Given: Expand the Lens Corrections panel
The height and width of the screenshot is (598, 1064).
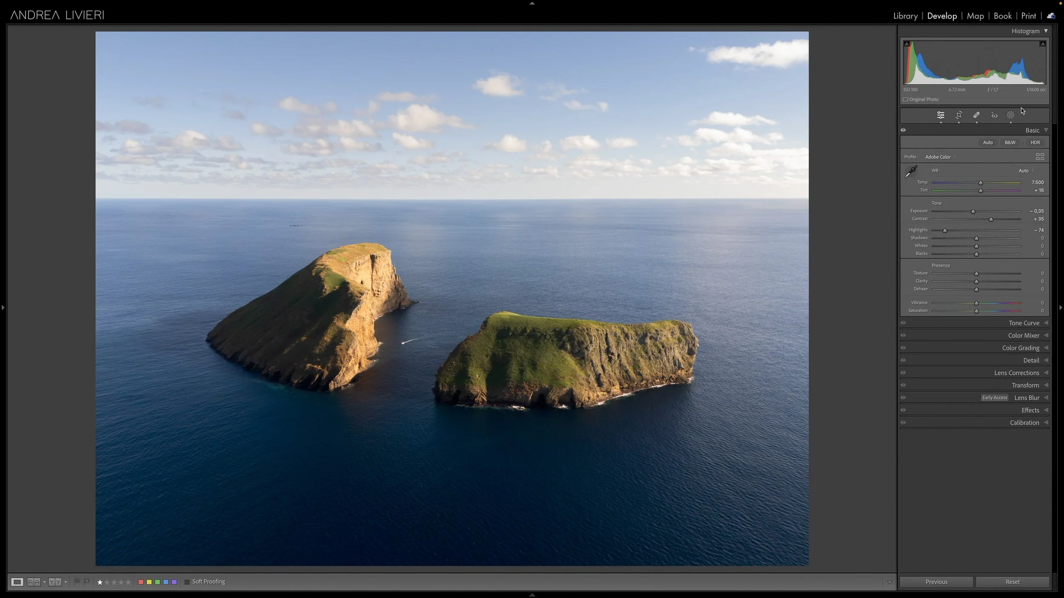Looking at the screenshot, I should point(1017,373).
